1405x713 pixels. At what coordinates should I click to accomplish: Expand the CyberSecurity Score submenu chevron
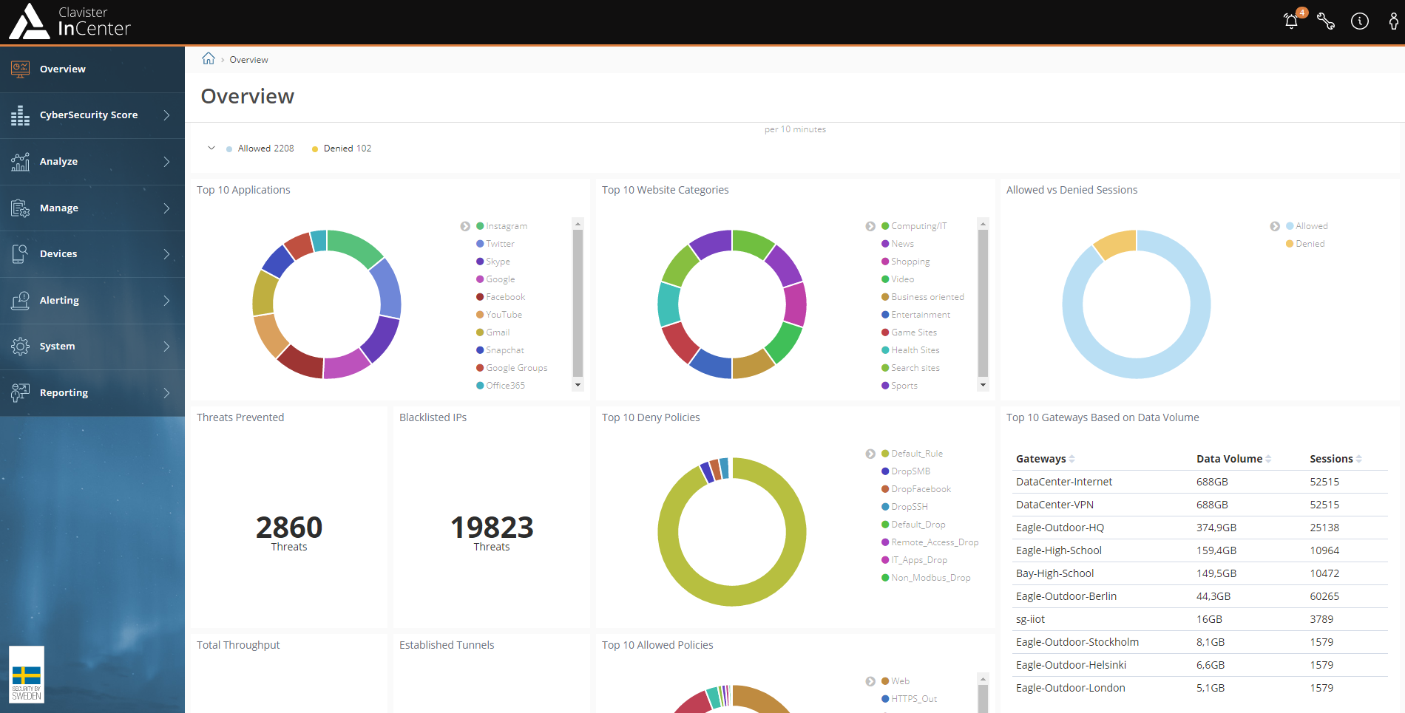(x=166, y=115)
